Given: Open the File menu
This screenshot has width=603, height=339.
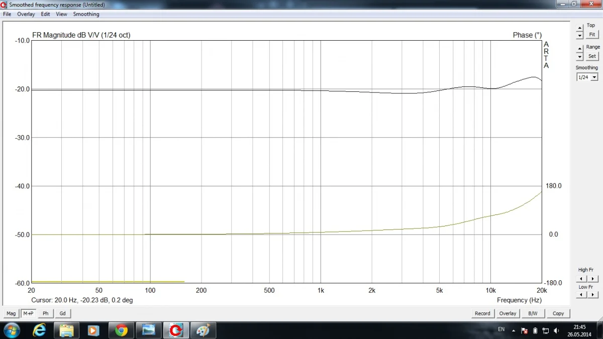Looking at the screenshot, I should [7, 14].
